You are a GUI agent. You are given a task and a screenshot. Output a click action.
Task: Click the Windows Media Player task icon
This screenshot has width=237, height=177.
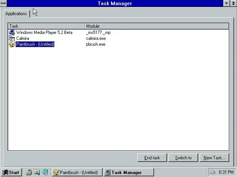pos(12,32)
